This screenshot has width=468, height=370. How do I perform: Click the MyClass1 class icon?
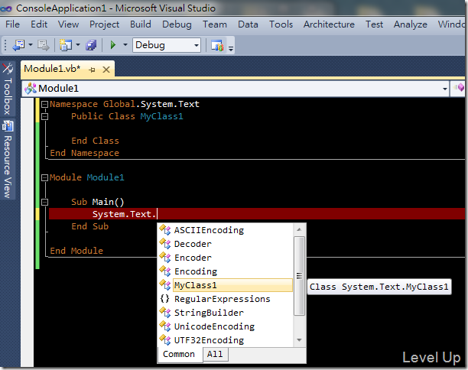pyautogui.click(x=165, y=284)
